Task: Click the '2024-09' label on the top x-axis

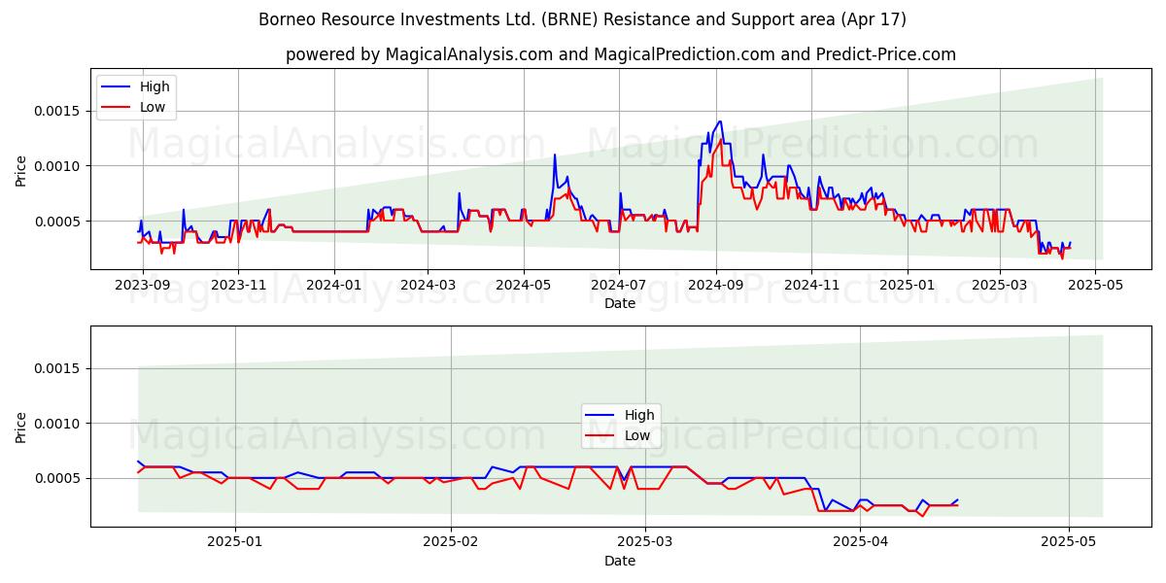Action: tap(716, 285)
